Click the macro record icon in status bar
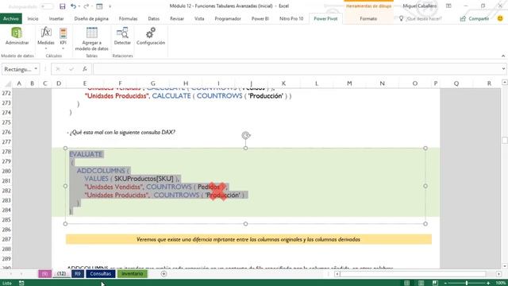508x286 pixels. click(x=21, y=283)
